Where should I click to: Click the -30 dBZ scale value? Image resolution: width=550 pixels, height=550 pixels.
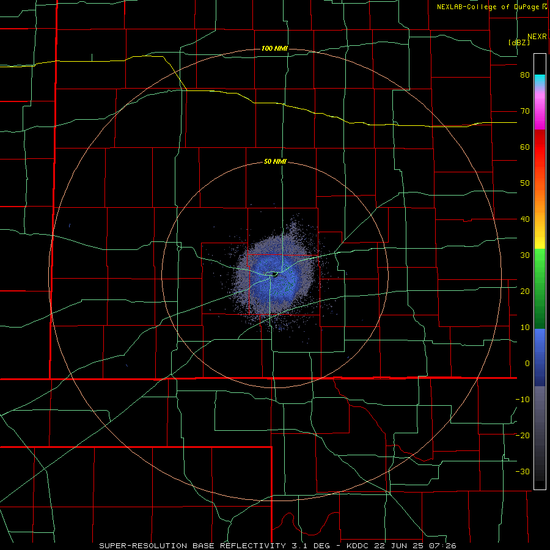pyautogui.click(x=522, y=472)
